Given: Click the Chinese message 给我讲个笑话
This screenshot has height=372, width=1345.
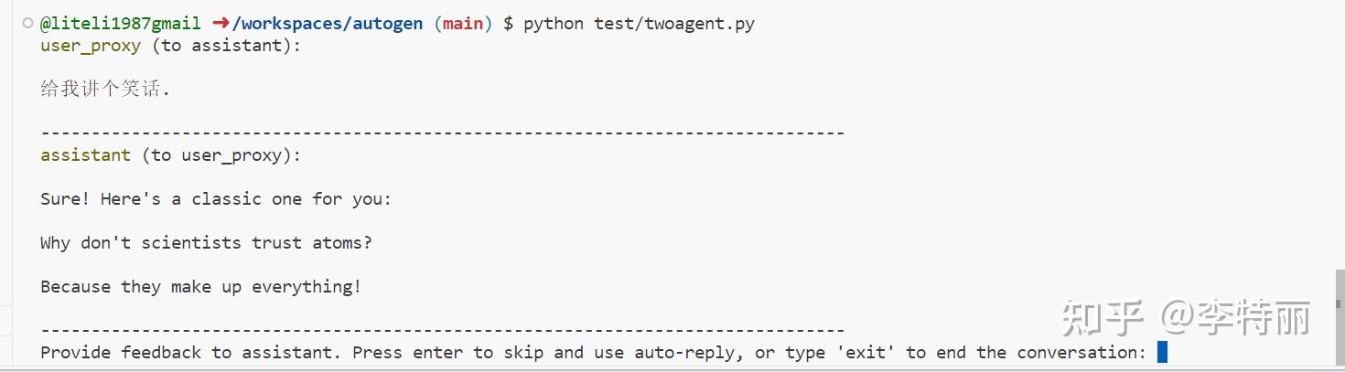Looking at the screenshot, I should (105, 90).
